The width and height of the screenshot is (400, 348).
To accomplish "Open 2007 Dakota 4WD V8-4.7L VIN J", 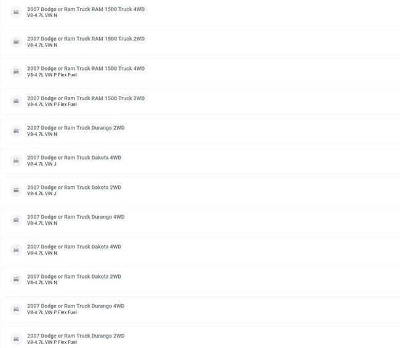I will (200, 161).
